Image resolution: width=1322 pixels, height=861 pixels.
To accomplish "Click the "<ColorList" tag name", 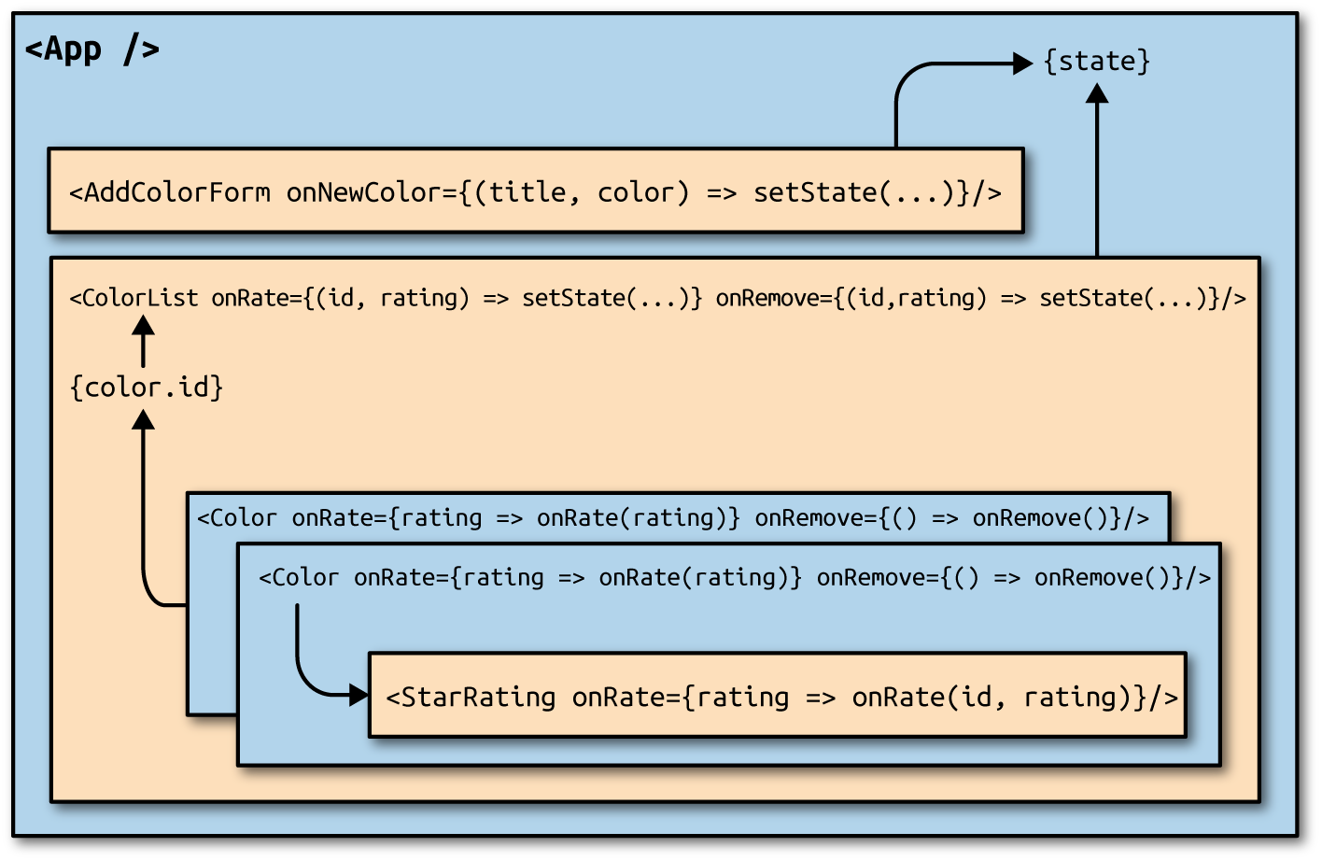I will pos(134,298).
